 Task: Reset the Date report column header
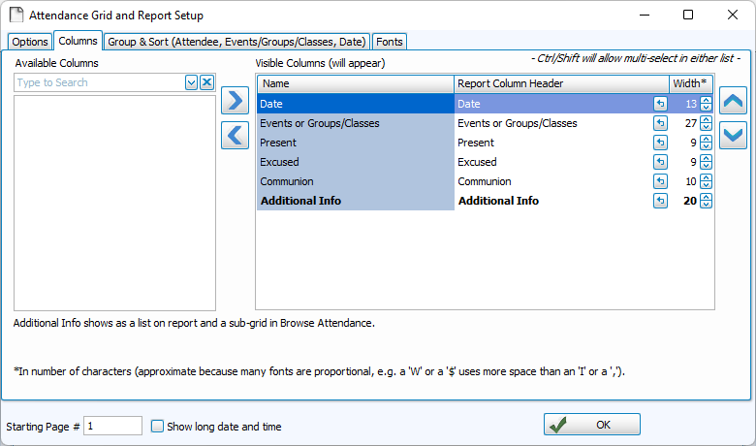point(660,104)
